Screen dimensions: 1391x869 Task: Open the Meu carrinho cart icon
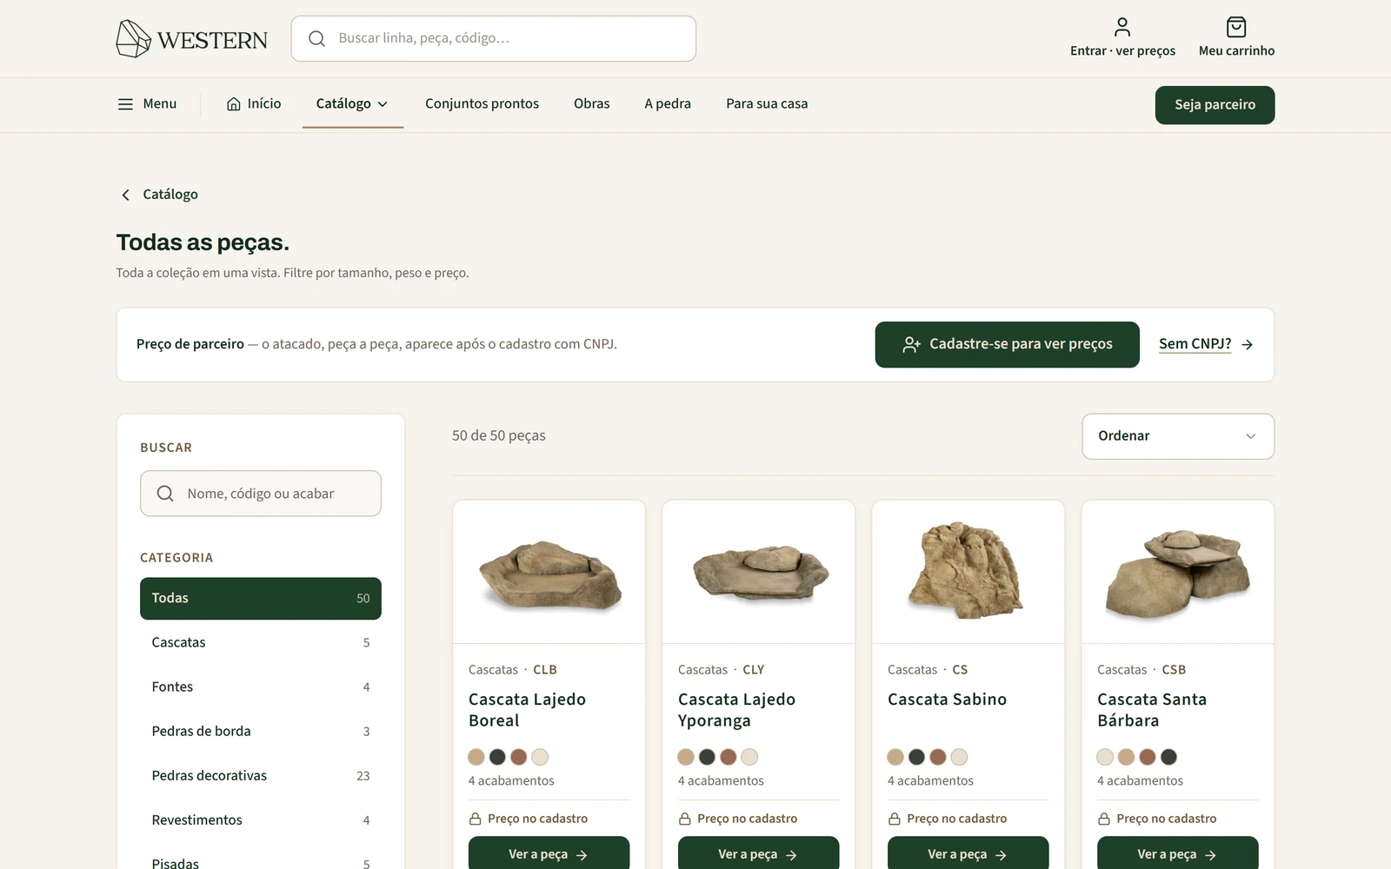[x=1236, y=27]
